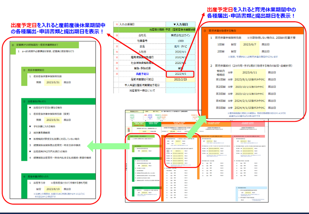Toggle triangle beside 出産日が予定日と異なる場合

[x=30, y=108]
